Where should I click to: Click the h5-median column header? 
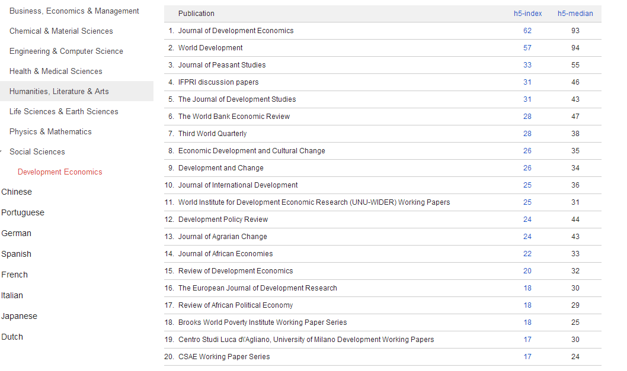pyautogui.click(x=575, y=14)
